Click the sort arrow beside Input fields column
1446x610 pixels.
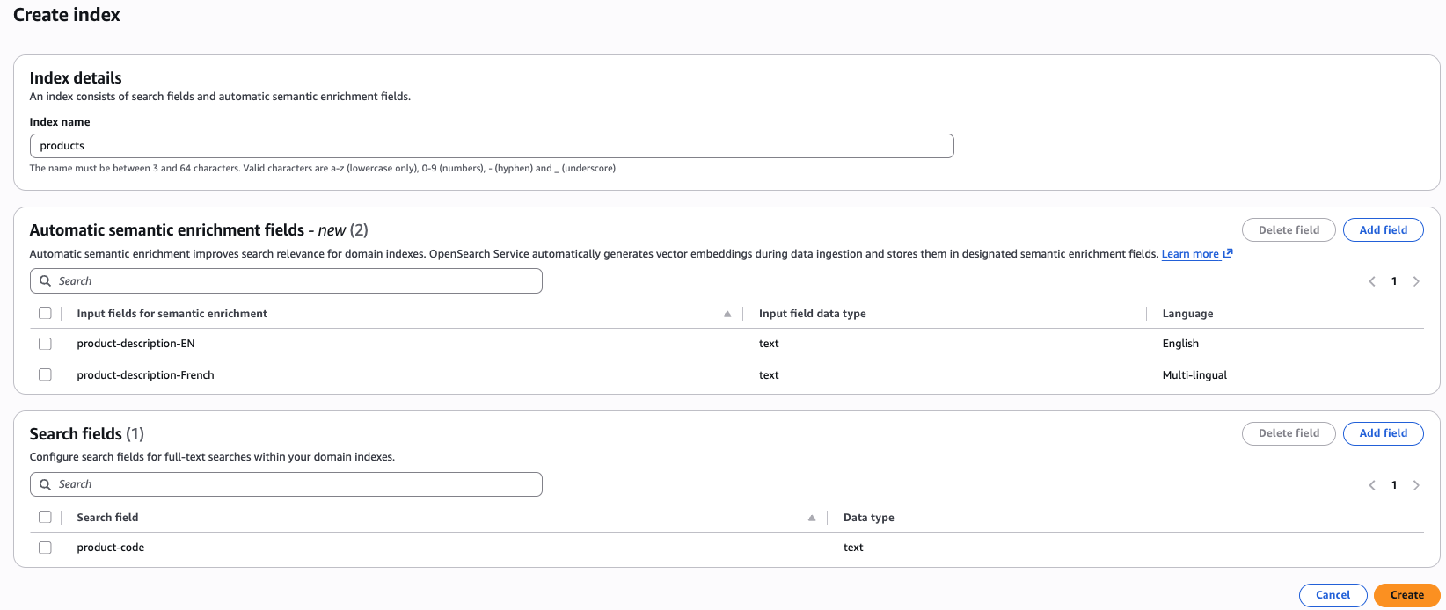click(727, 314)
